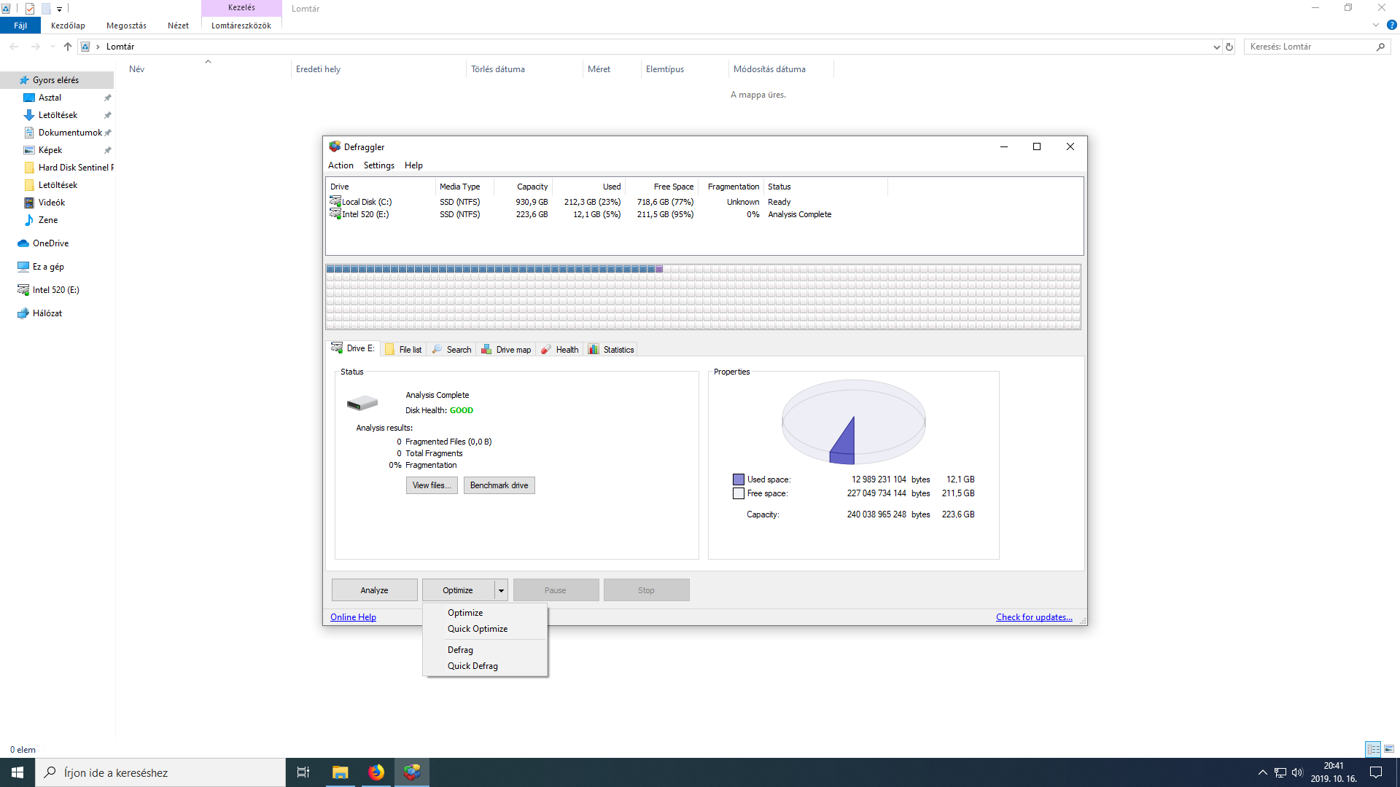This screenshot has height=787, width=1400.
Task: Switch Explorer to details view icon
Action: pos(1374,749)
